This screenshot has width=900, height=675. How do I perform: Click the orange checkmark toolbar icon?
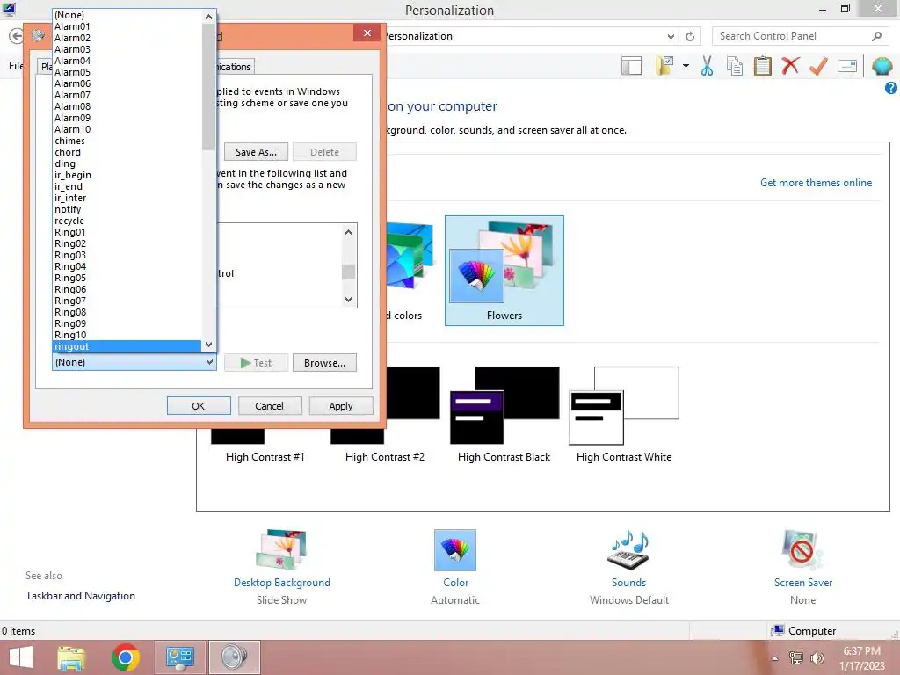[818, 66]
